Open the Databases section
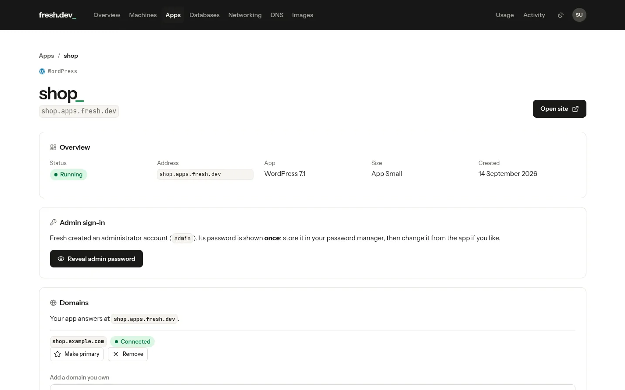 click(x=204, y=15)
